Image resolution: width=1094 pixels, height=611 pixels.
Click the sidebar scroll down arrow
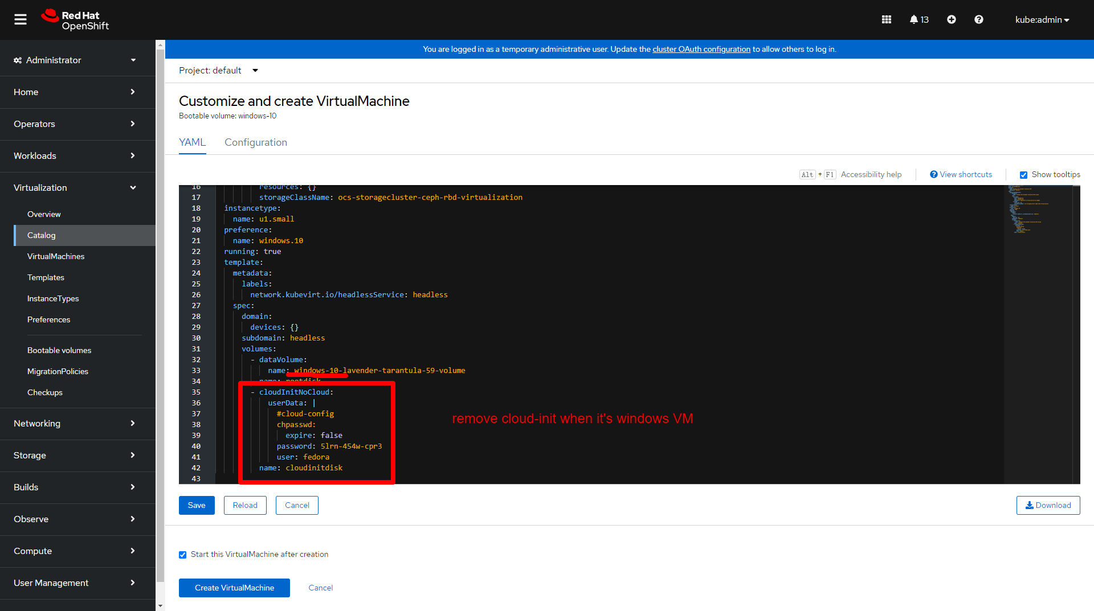(x=160, y=606)
